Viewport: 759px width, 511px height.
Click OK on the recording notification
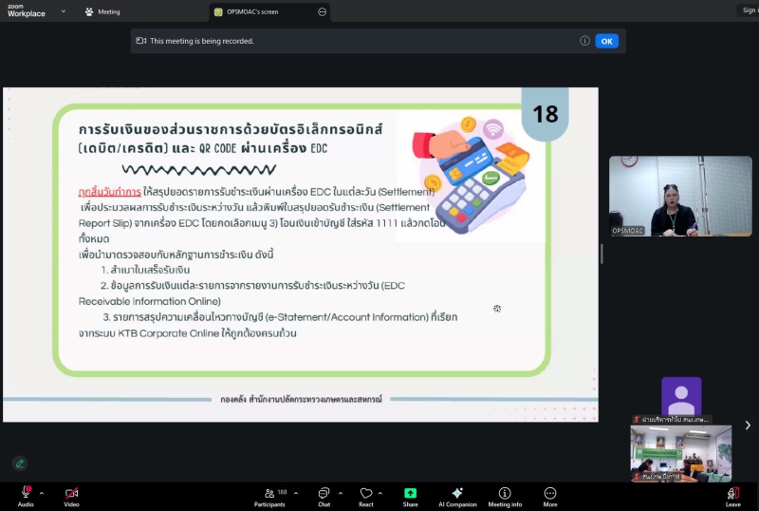point(606,41)
